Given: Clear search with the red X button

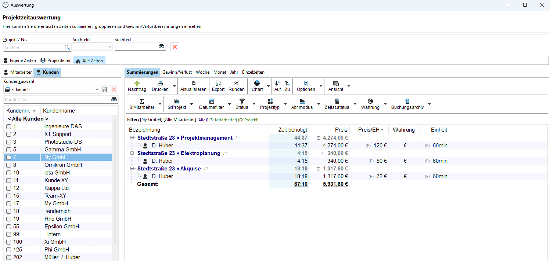Looking at the screenshot, I should [175, 47].
